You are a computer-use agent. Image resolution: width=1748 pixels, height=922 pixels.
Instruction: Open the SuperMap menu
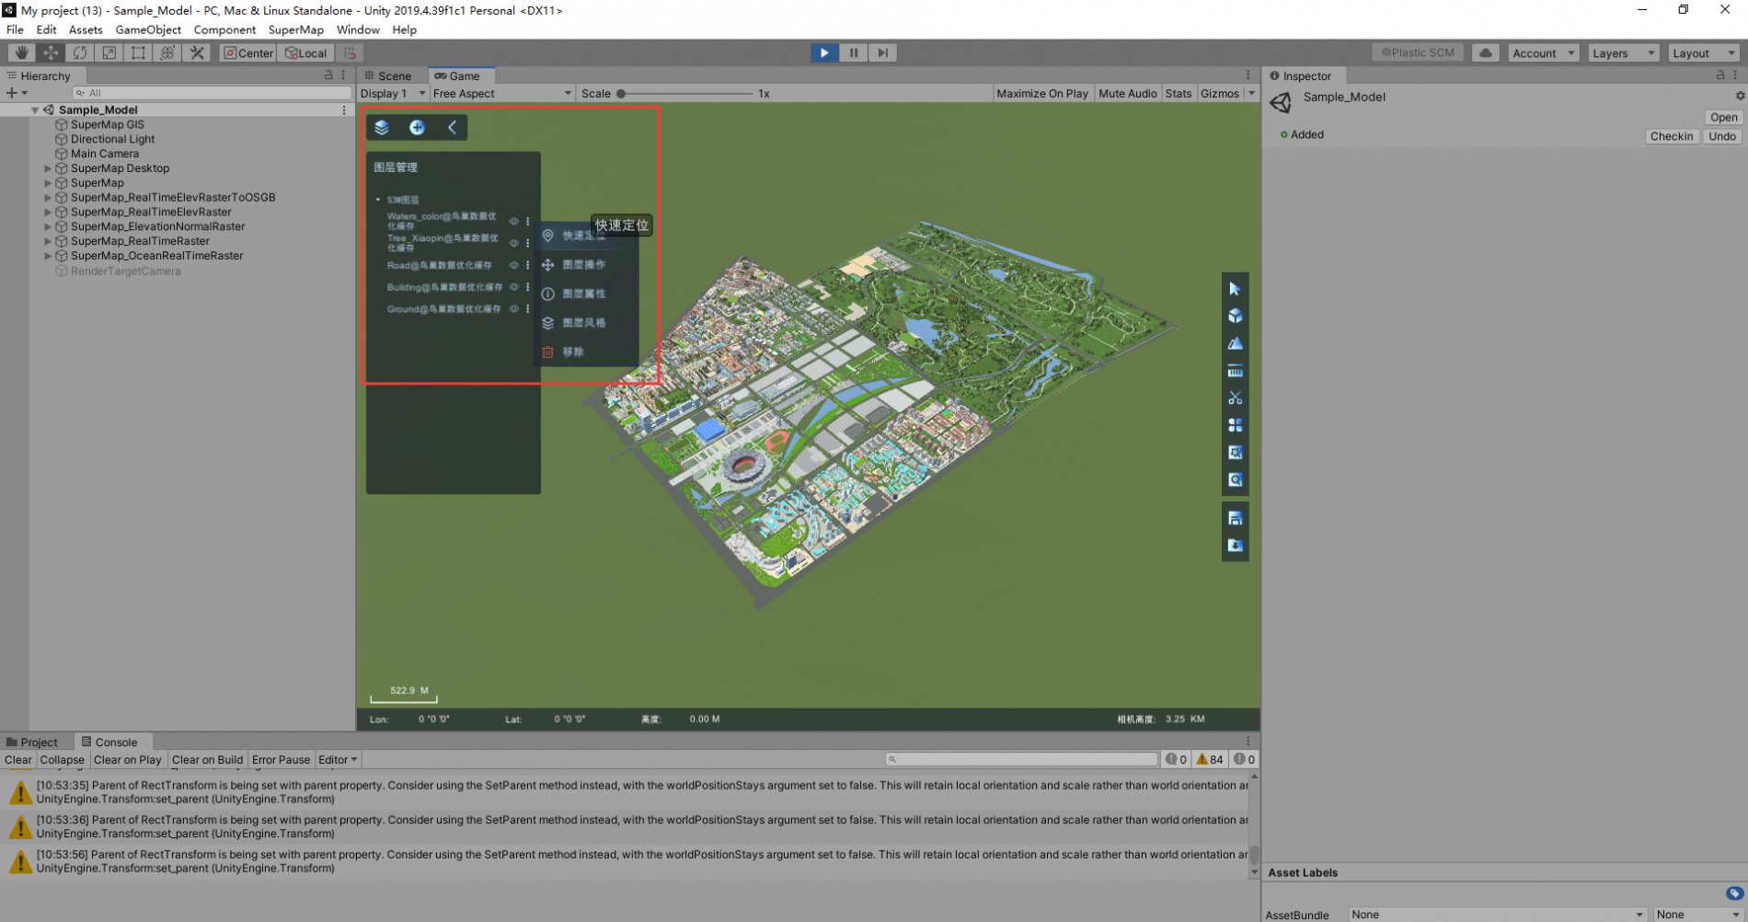tap(295, 29)
